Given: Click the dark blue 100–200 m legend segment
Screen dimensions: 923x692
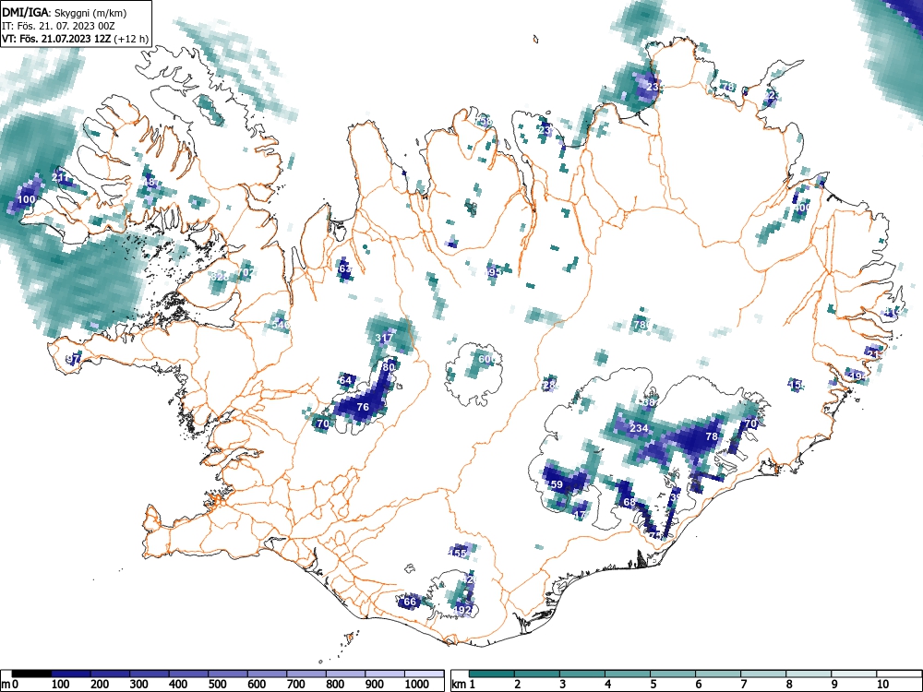Looking at the screenshot, I should click(71, 673).
